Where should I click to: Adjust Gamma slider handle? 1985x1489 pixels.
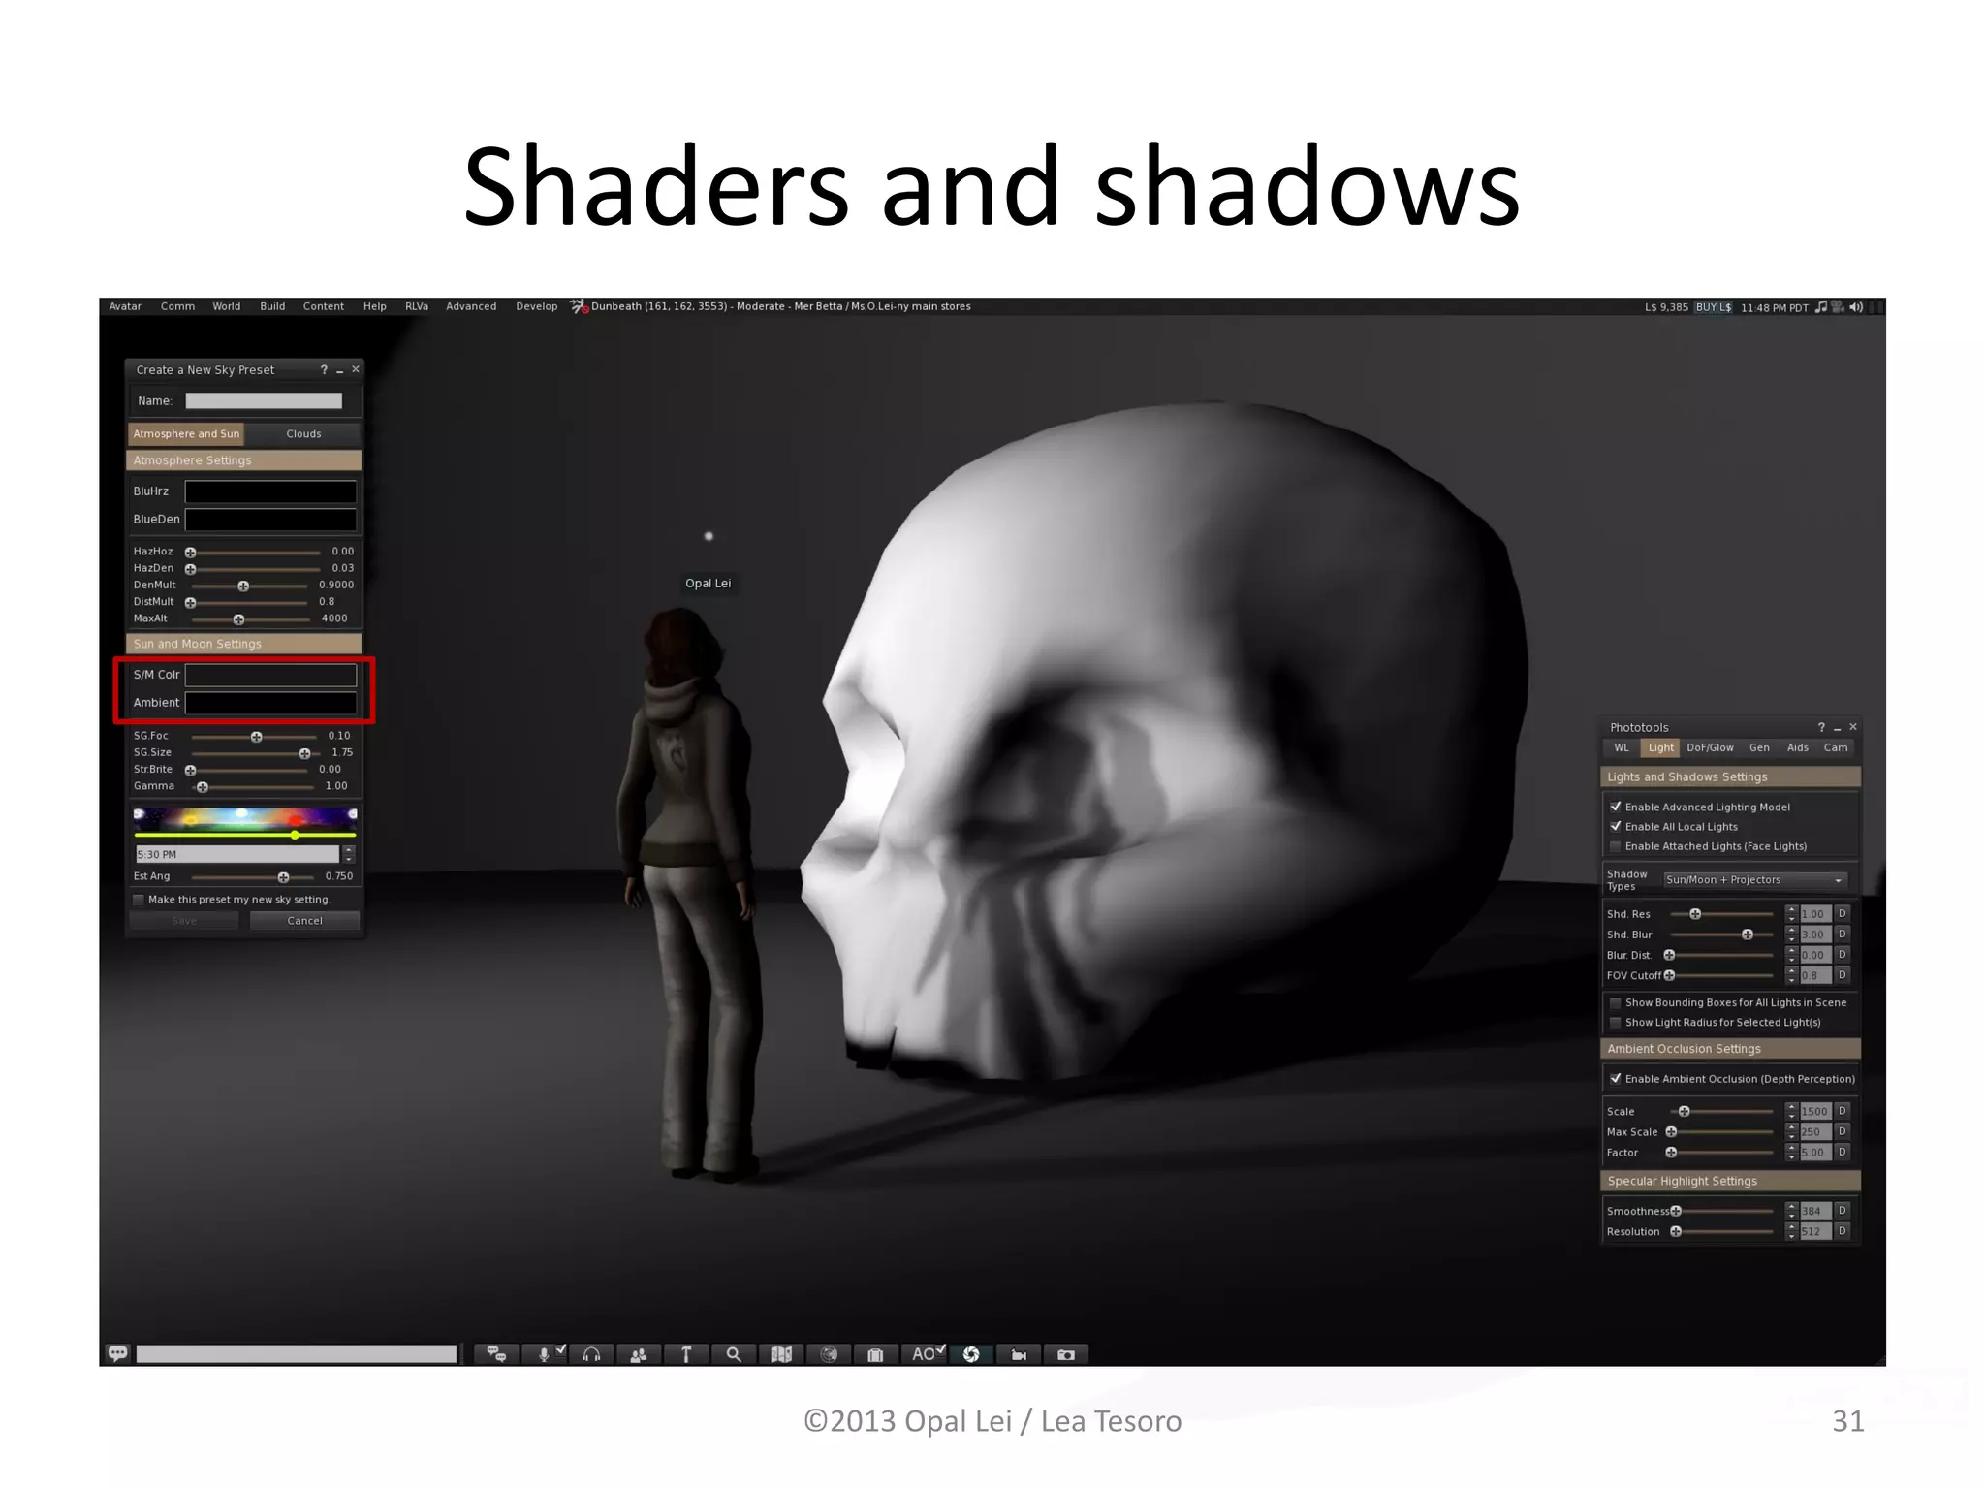tap(203, 786)
